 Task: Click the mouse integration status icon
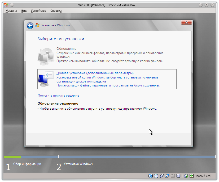point(186,176)
